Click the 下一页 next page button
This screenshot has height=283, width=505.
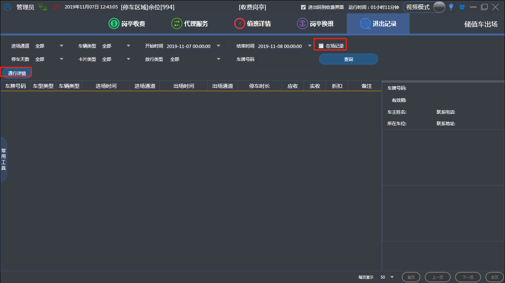(x=468, y=277)
